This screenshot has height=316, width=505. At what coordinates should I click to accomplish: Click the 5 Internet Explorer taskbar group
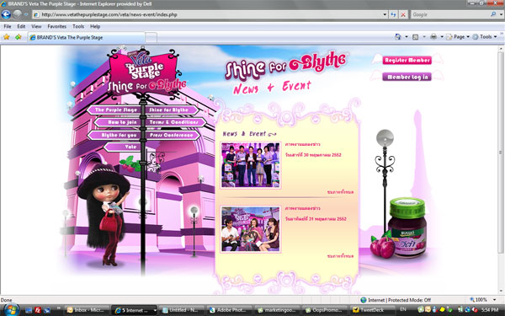[135, 310]
